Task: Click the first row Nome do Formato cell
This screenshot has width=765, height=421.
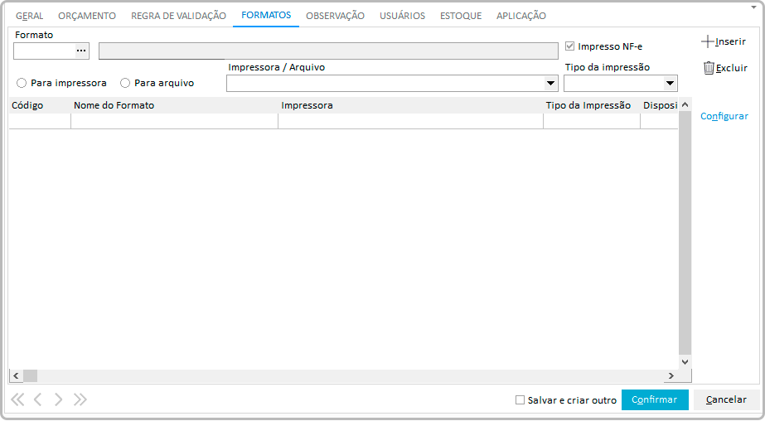Action: [175, 121]
